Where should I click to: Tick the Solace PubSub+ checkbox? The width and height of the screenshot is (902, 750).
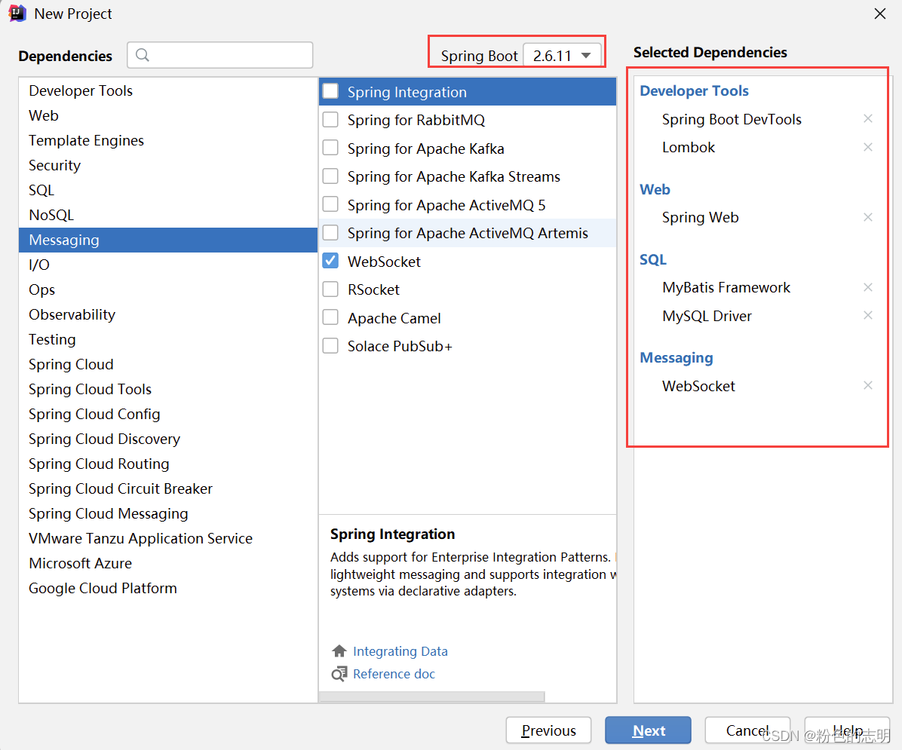click(330, 346)
